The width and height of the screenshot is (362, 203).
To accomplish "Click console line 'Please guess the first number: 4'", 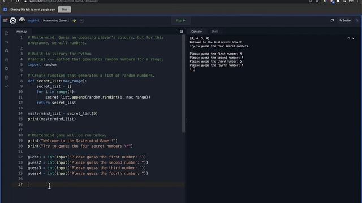I will 216,54.
